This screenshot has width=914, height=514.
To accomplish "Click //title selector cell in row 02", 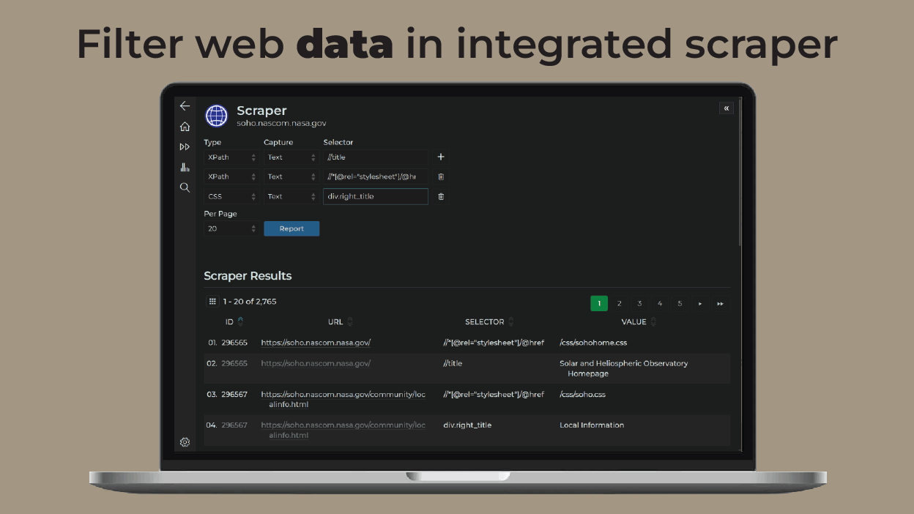I will pos(453,363).
